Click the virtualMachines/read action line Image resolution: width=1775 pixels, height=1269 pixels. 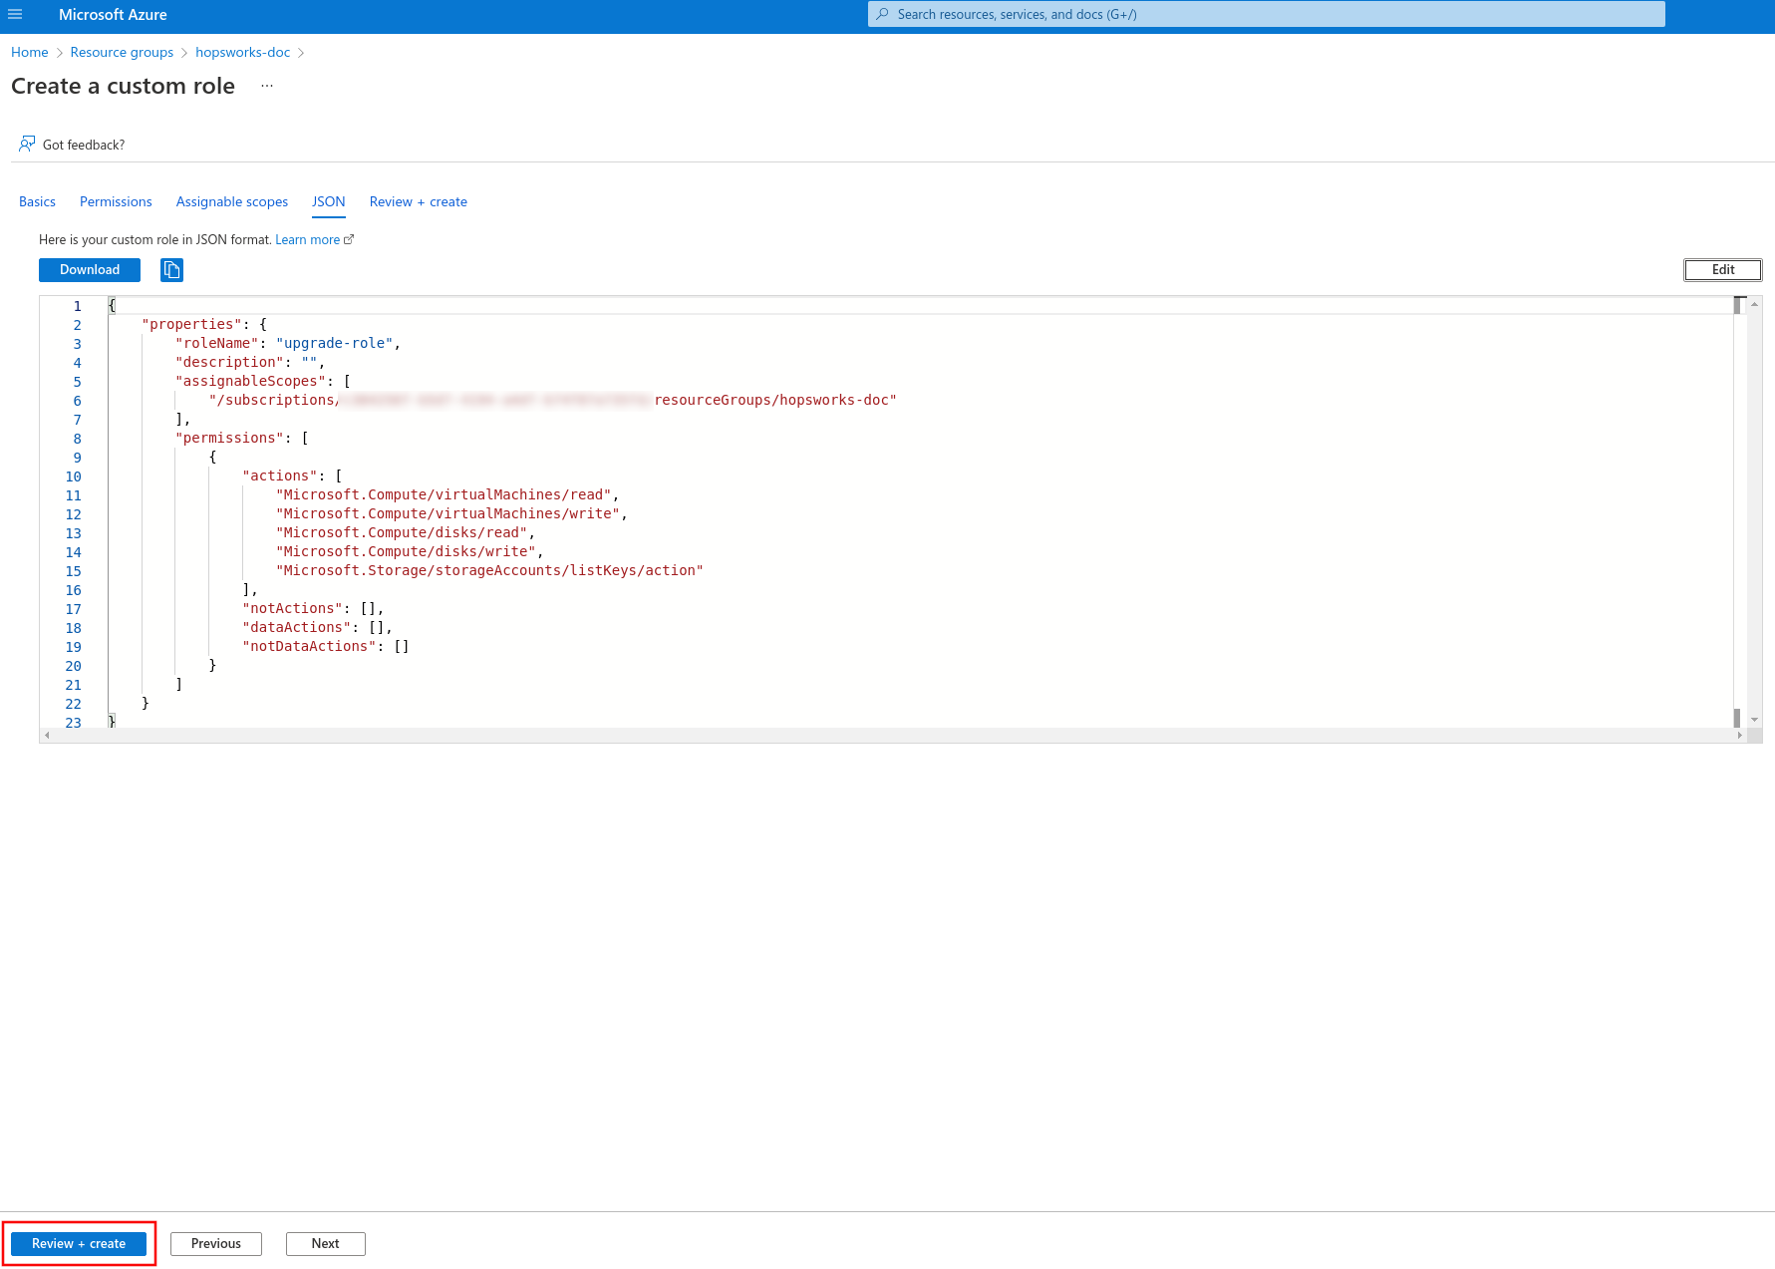point(447,495)
